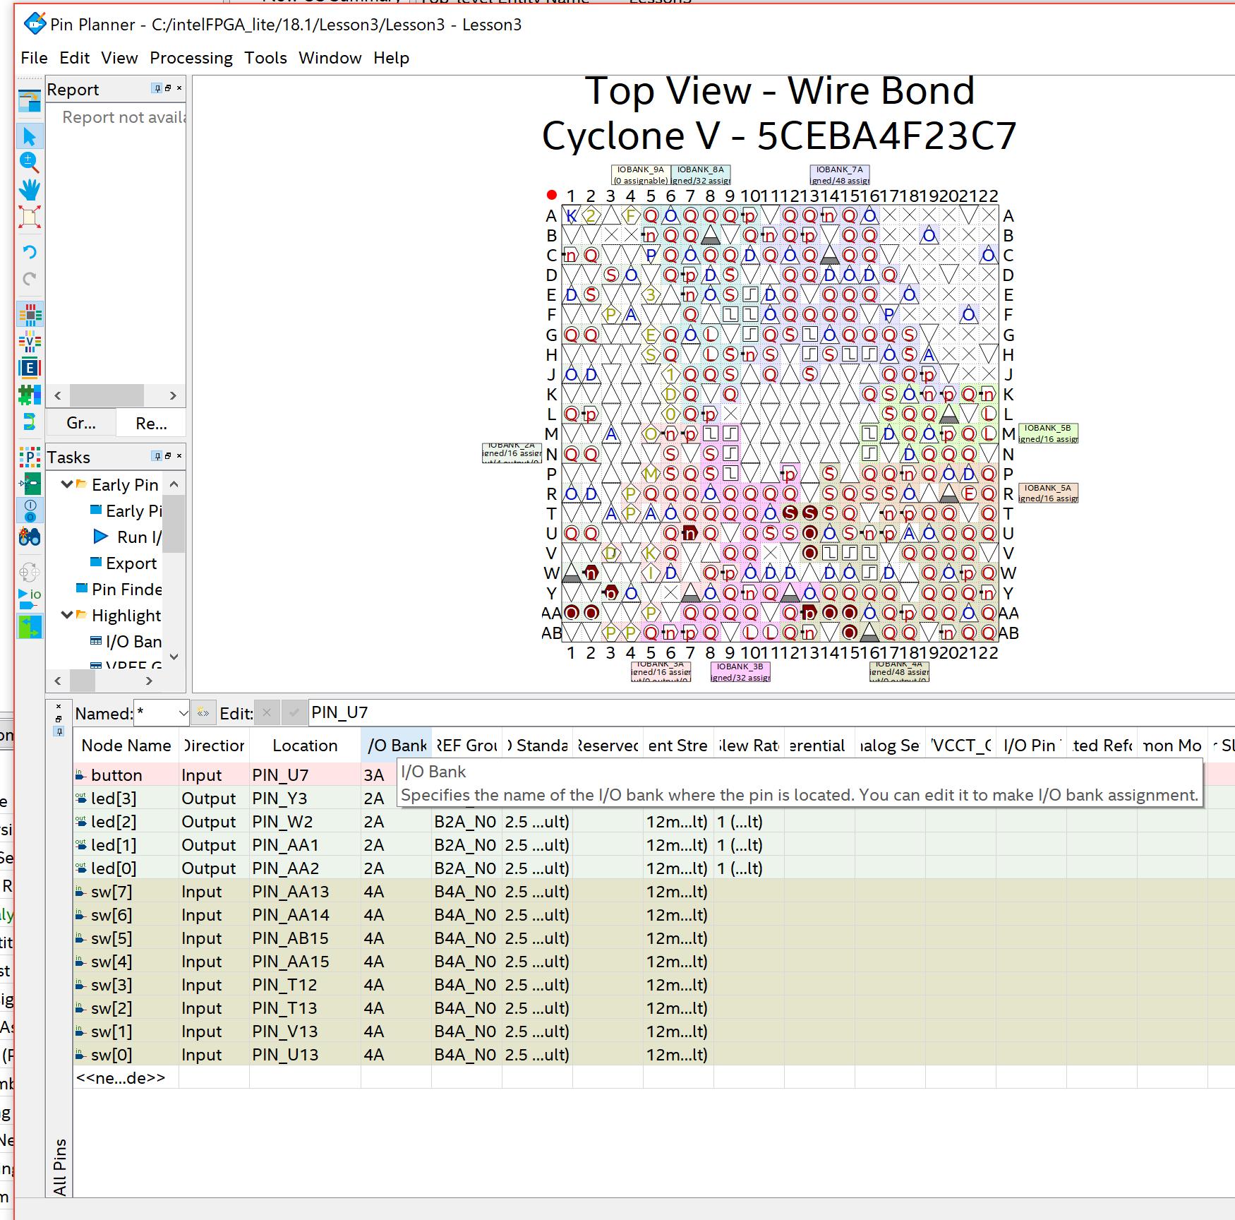Toggle the package chip view icon
Viewport: 1235px width, 1220px height.
tap(29, 314)
